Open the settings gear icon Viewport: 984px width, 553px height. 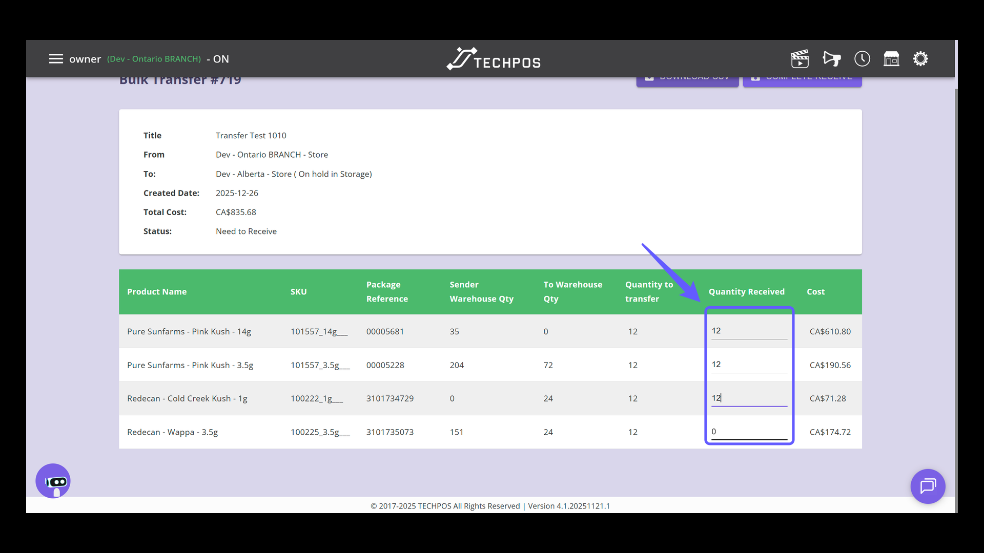pyautogui.click(x=920, y=59)
